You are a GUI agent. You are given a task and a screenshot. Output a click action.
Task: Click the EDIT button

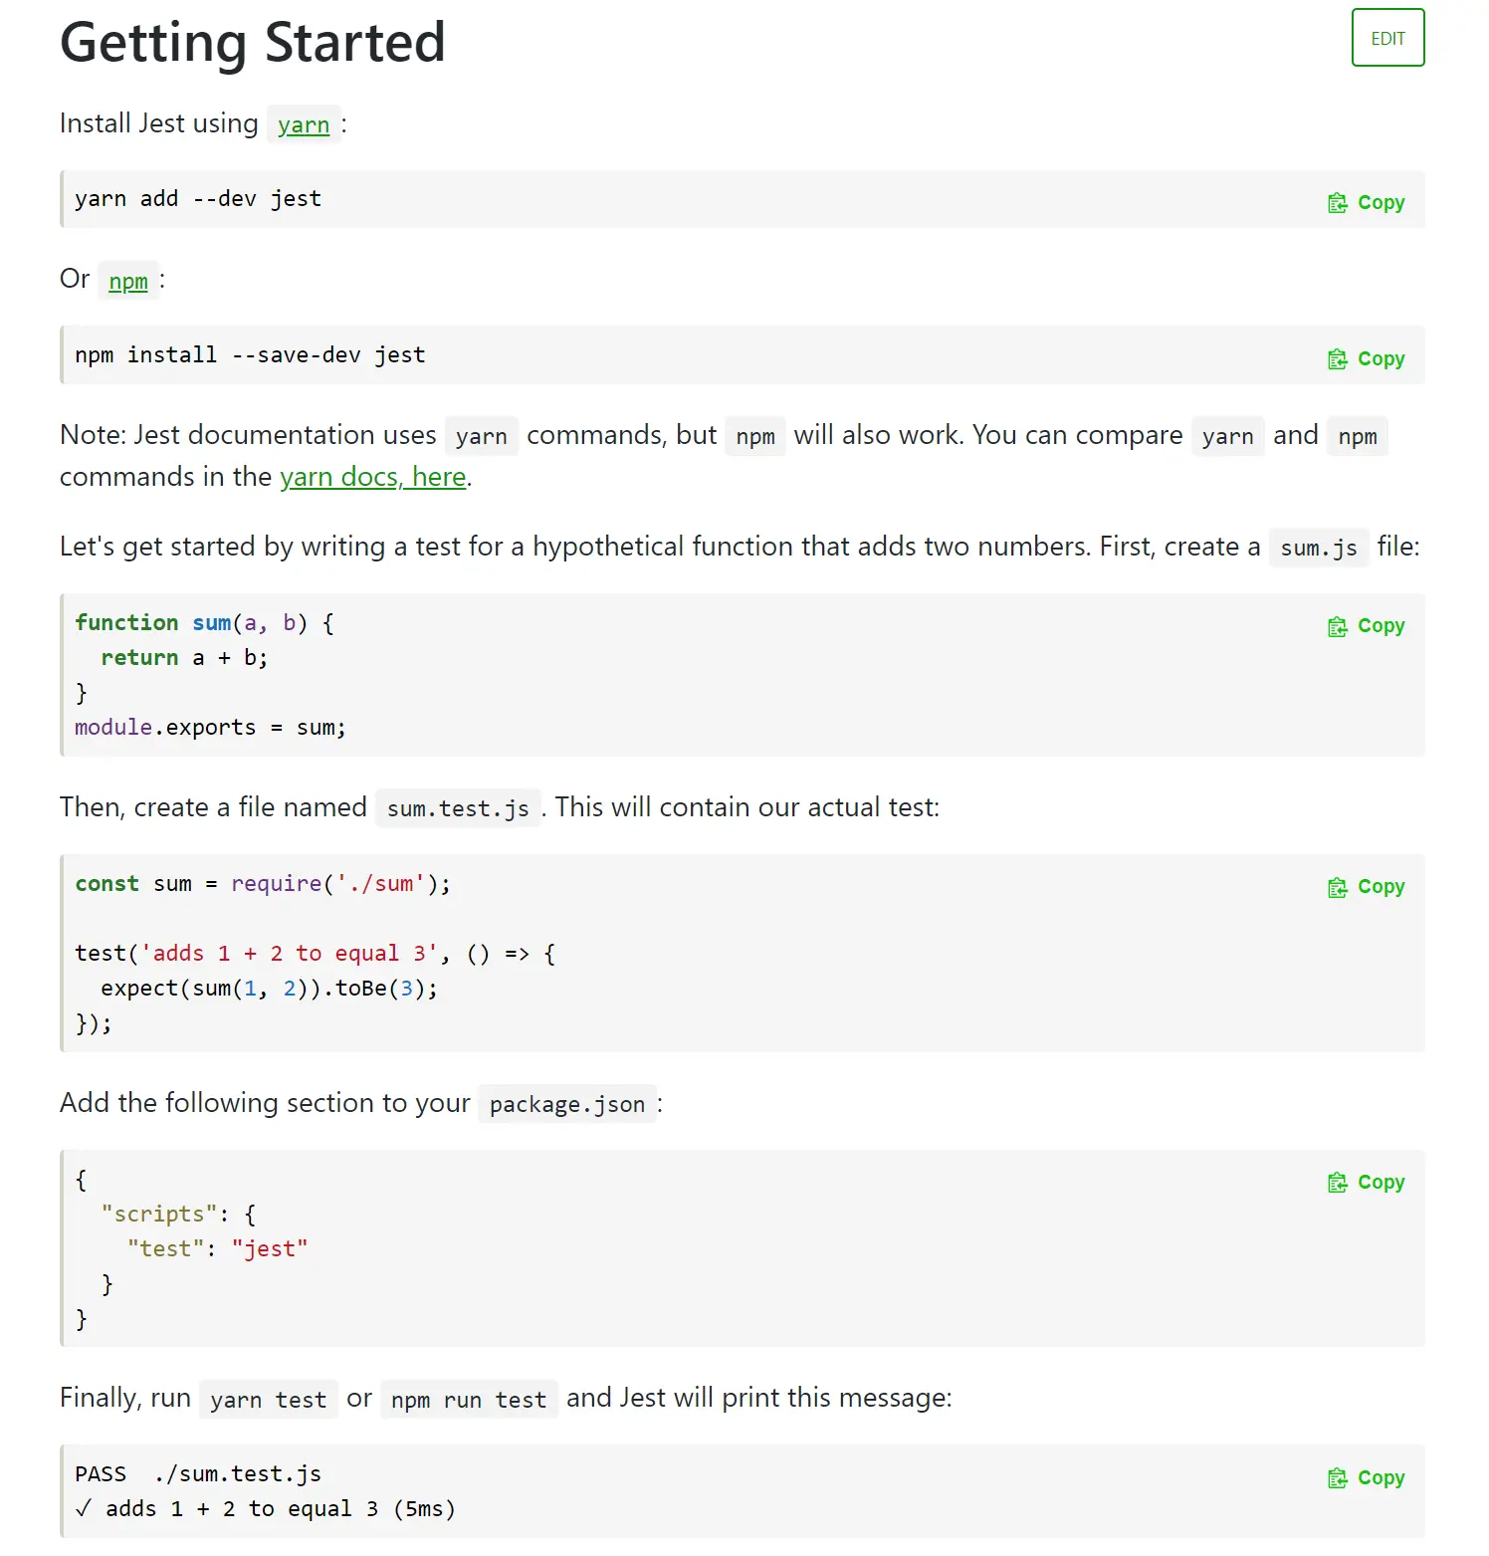coord(1387,39)
